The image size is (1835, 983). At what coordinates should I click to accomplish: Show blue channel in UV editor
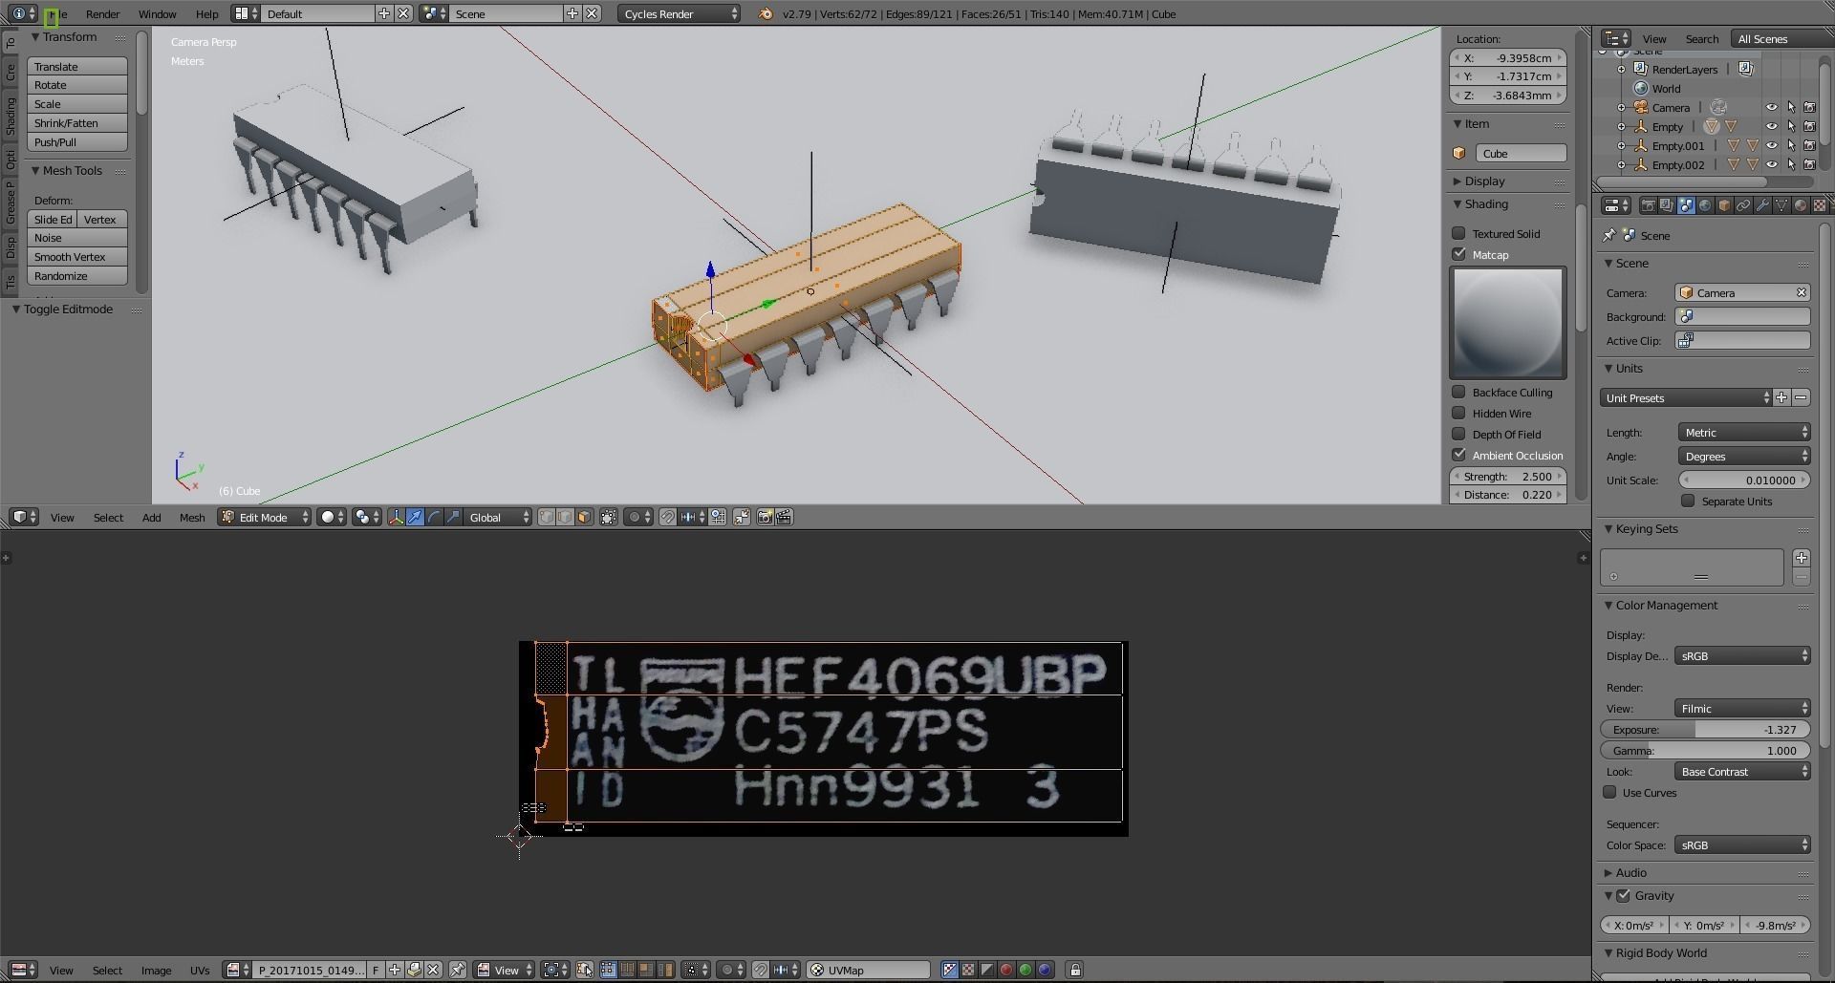click(1045, 970)
